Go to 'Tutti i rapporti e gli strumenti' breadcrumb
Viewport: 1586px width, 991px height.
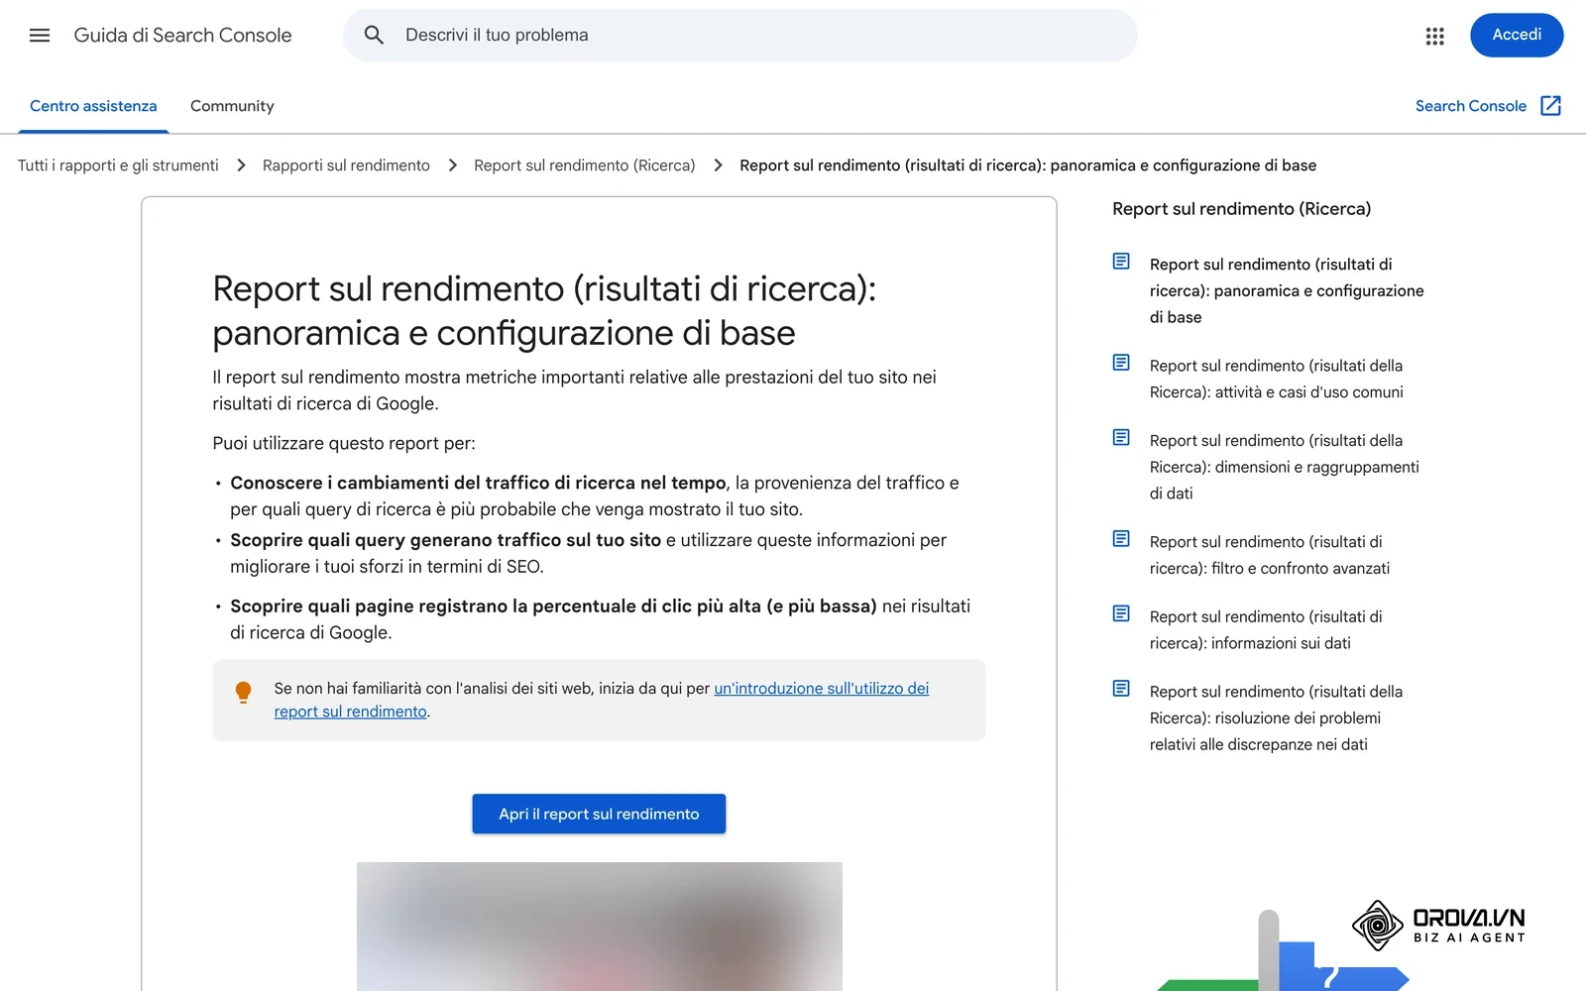pos(118,165)
